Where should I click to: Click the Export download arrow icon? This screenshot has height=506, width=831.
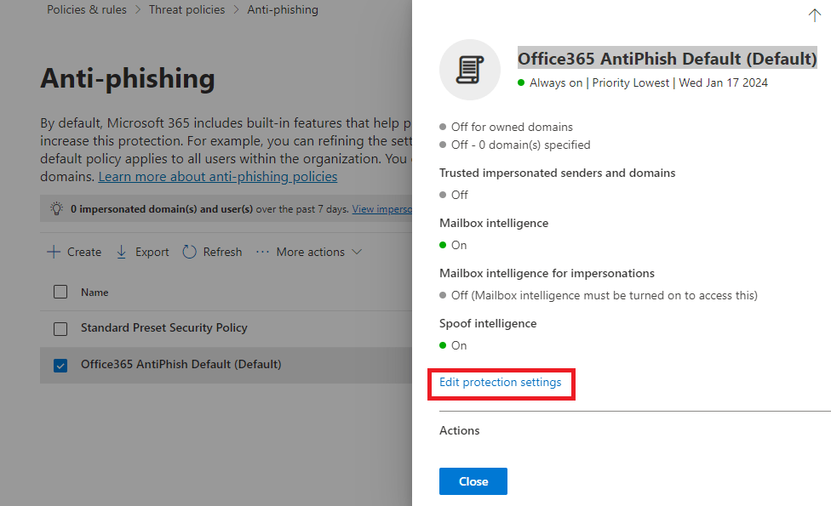pyautogui.click(x=122, y=252)
